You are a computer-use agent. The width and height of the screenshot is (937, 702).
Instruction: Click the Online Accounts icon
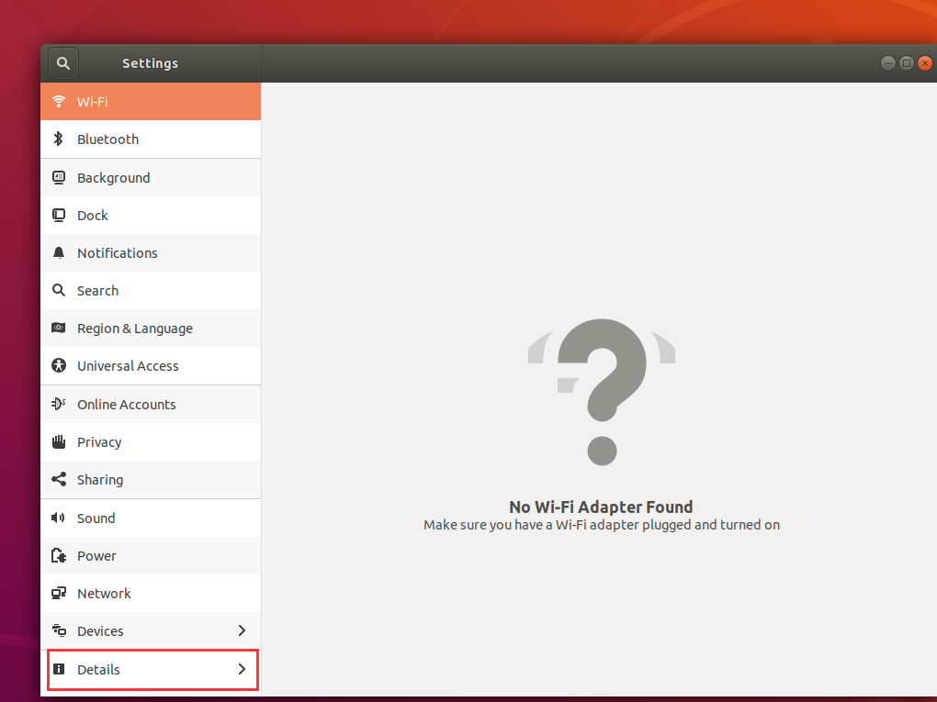tap(59, 404)
